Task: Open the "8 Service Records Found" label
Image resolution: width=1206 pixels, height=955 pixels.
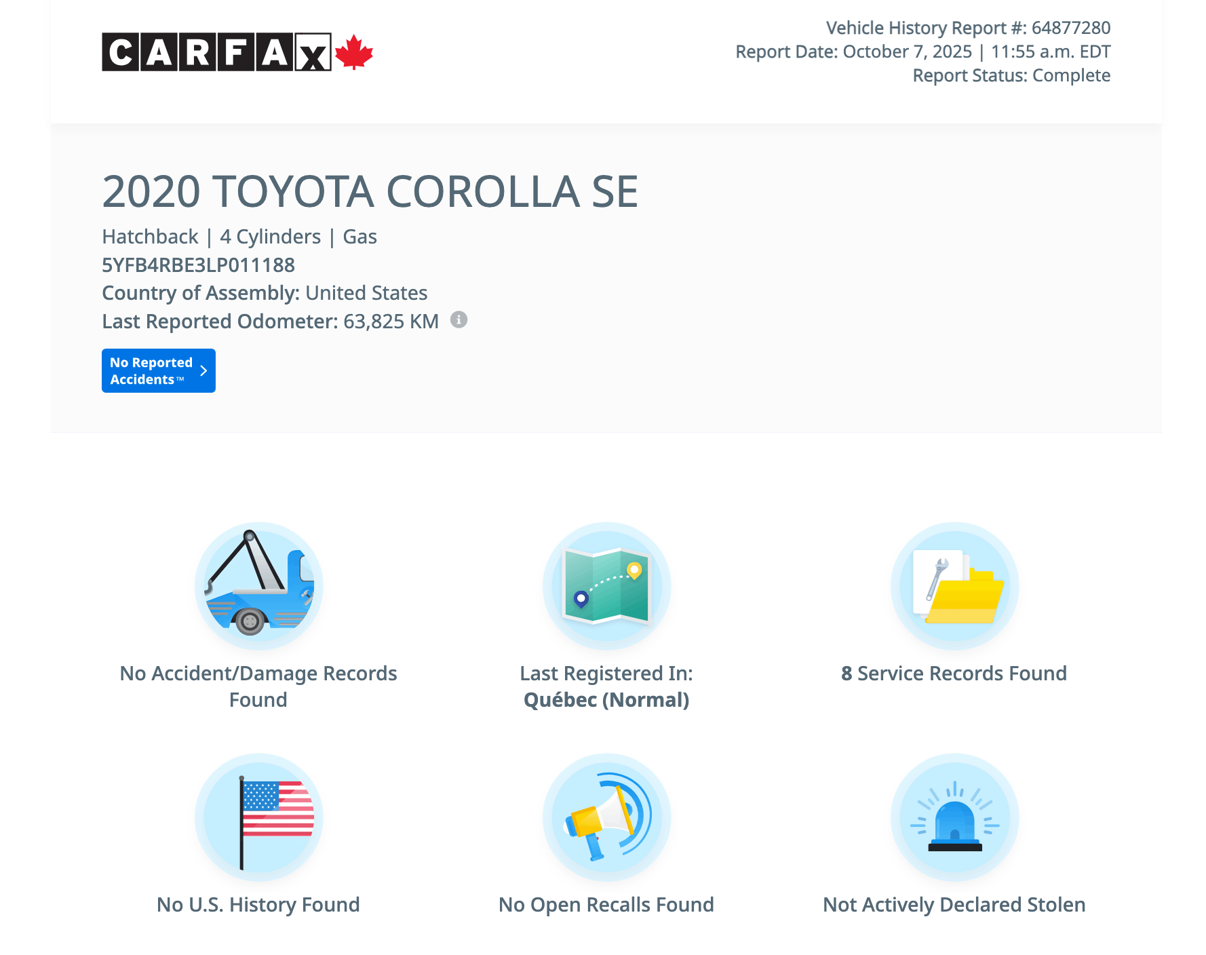Action: pyautogui.click(x=954, y=673)
